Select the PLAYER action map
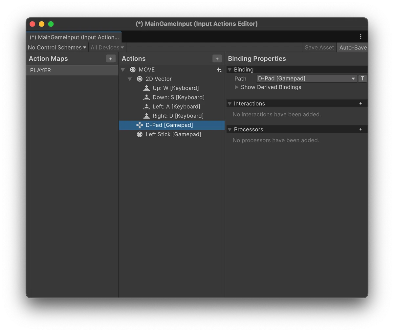The height and width of the screenshot is (332, 394). point(72,70)
